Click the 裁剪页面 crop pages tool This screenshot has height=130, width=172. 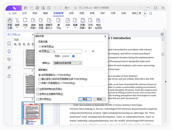(41, 24)
